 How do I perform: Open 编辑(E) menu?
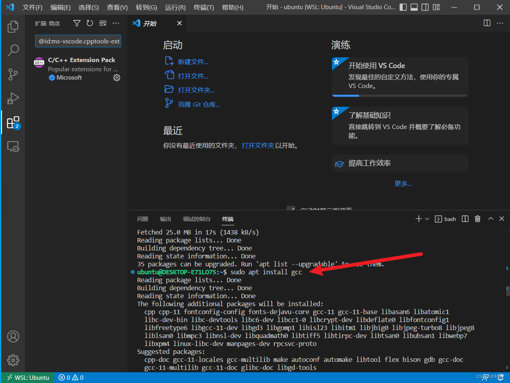click(61, 7)
